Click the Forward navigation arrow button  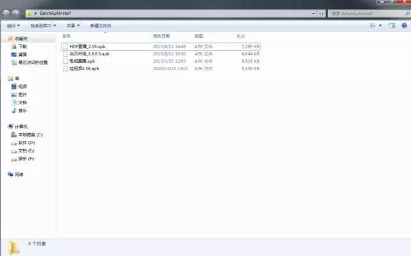16,13
